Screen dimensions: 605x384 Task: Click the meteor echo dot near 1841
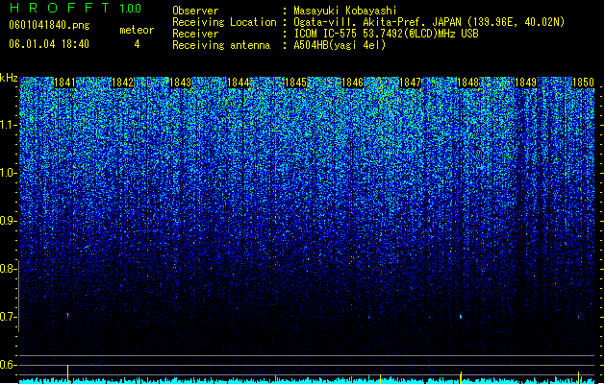pos(68,315)
